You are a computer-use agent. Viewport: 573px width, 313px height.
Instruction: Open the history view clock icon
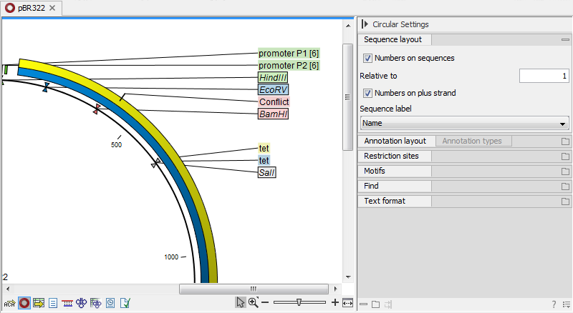(x=110, y=303)
